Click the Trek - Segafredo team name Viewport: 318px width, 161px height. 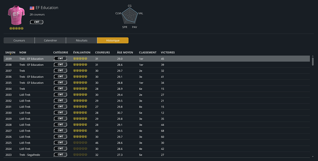30,155
